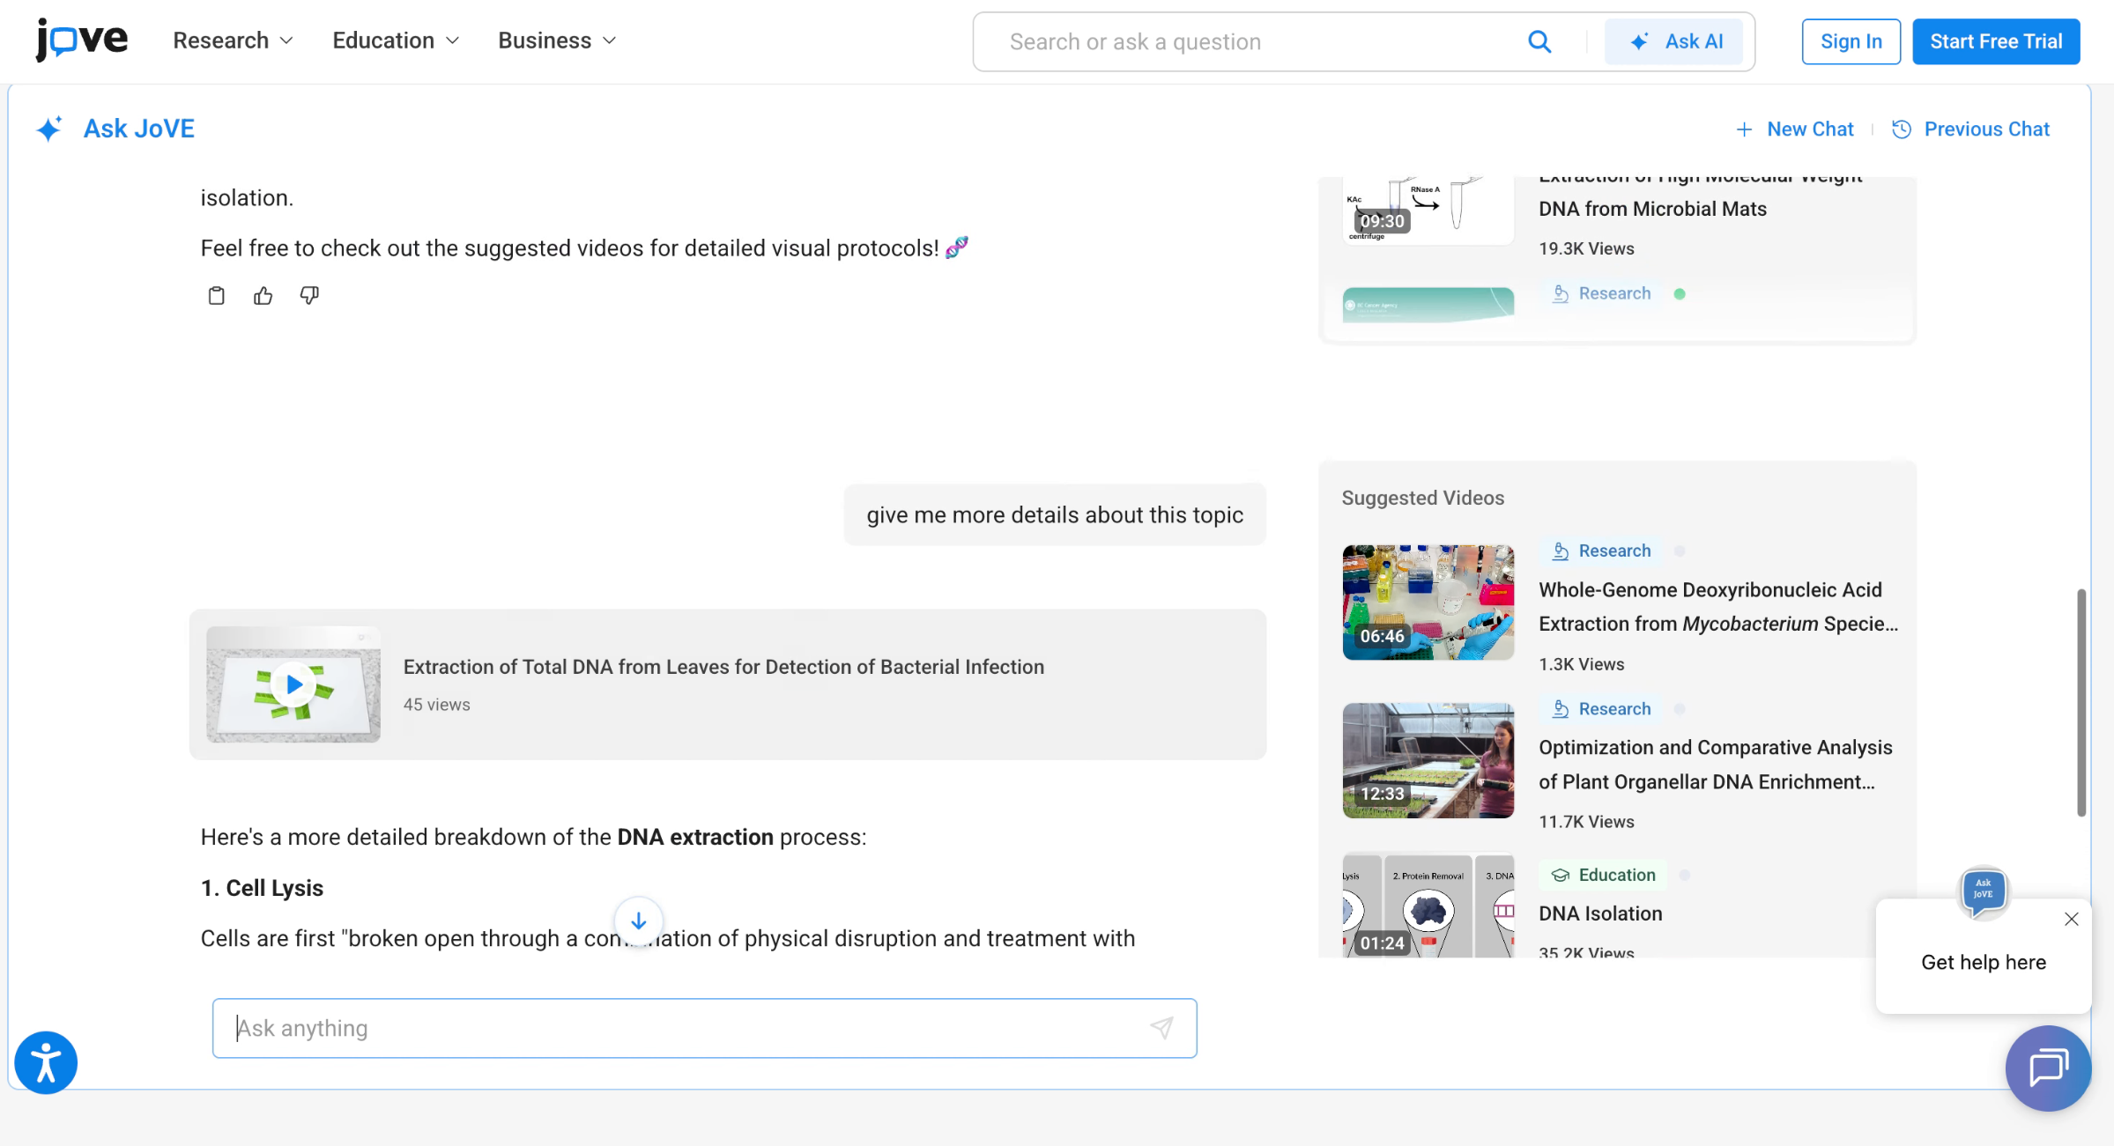Open the teal video thumbnail beside the Research tag

coord(1428,305)
